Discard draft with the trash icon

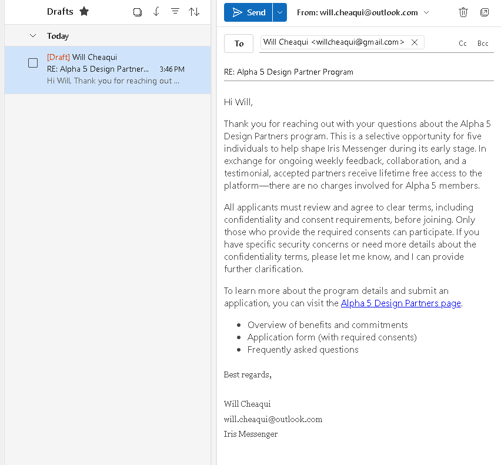(463, 12)
